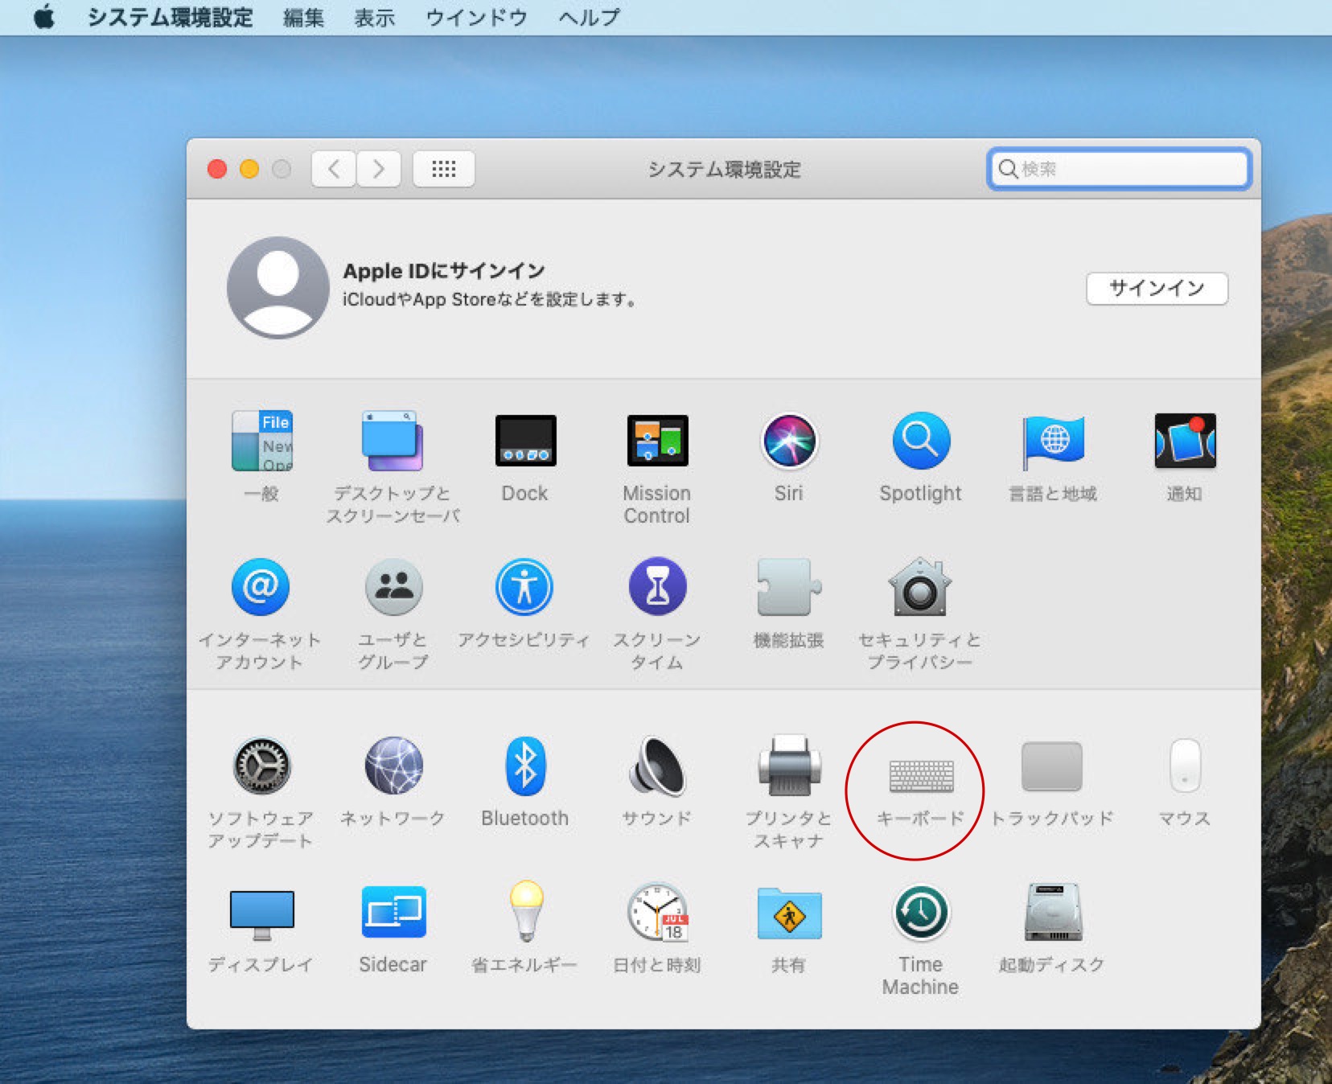Viewport: 1332px width, 1084px height.
Task: Open Siri preferences
Action: pyautogui.click(x=789, y=441)
